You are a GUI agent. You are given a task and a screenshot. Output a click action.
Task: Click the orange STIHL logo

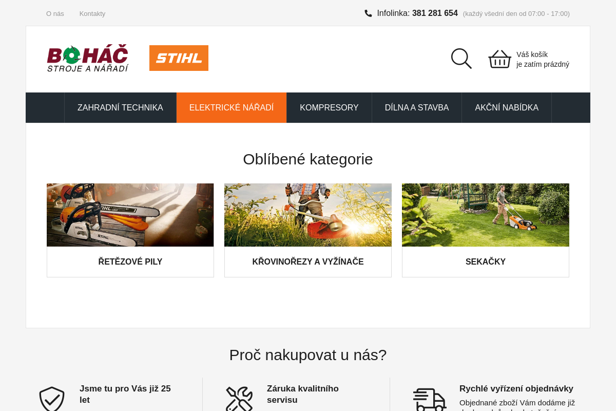[179, 58]
